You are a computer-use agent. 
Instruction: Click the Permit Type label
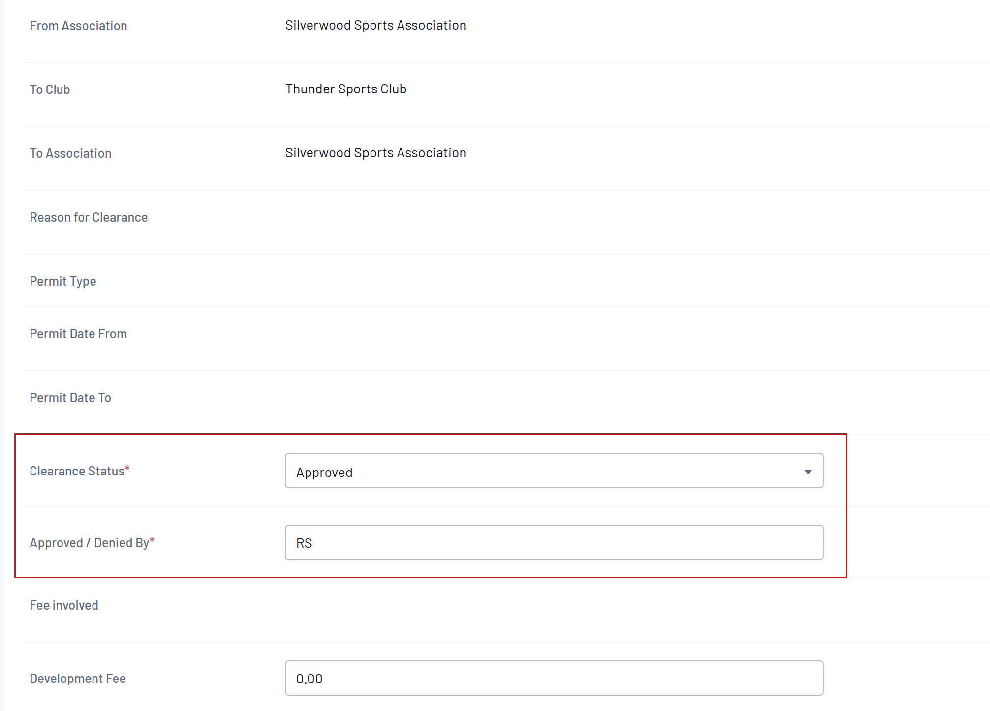tap(63, 281)
